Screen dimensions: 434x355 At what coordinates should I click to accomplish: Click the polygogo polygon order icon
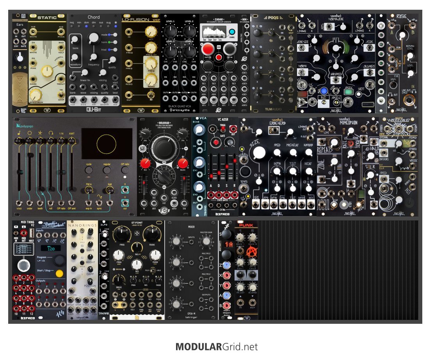click(x=29, y=133)
